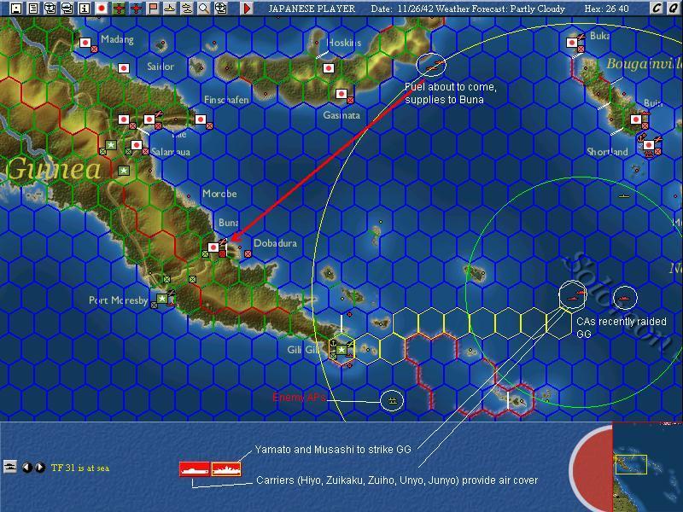
Task: Select the Allied star unit near Salamaua
Action: [x=111, y=145]
